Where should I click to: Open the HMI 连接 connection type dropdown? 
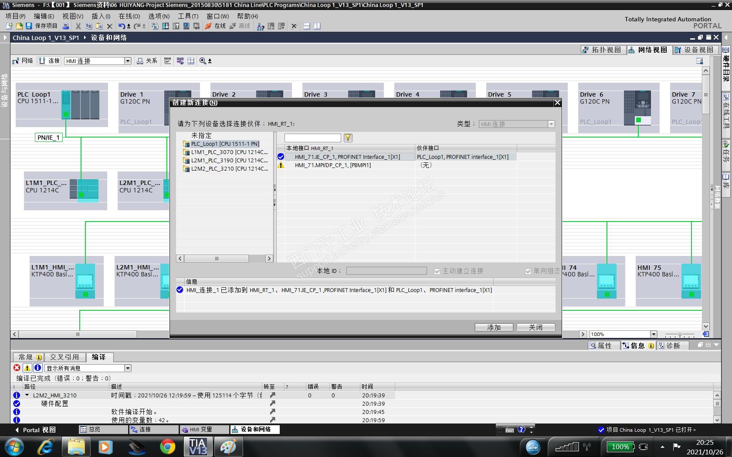128,61
